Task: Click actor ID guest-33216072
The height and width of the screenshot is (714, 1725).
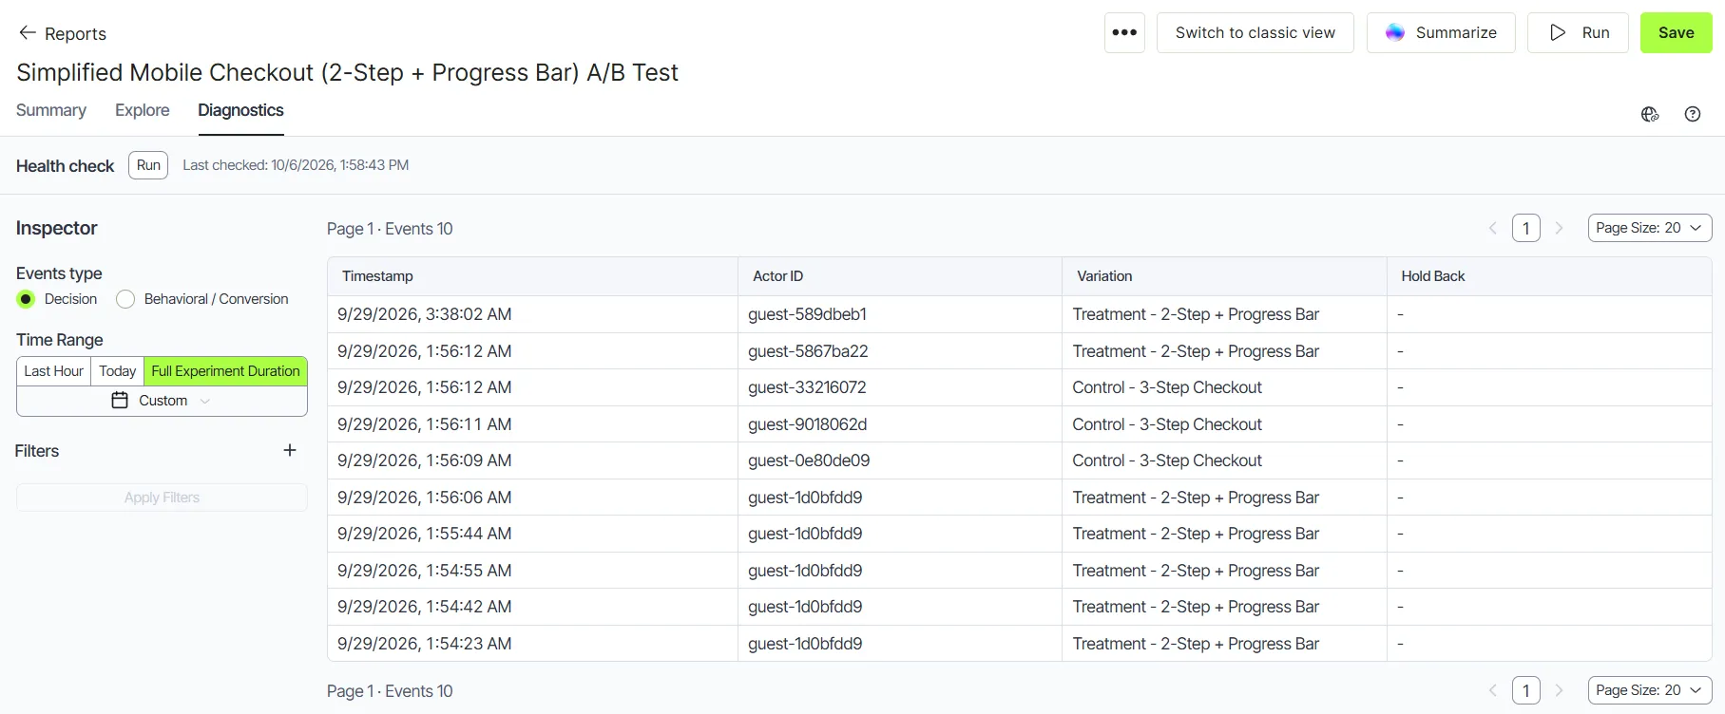Action: pos(807,387)
